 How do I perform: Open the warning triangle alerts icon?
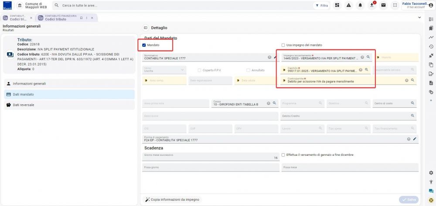click(x=349, y=5)
